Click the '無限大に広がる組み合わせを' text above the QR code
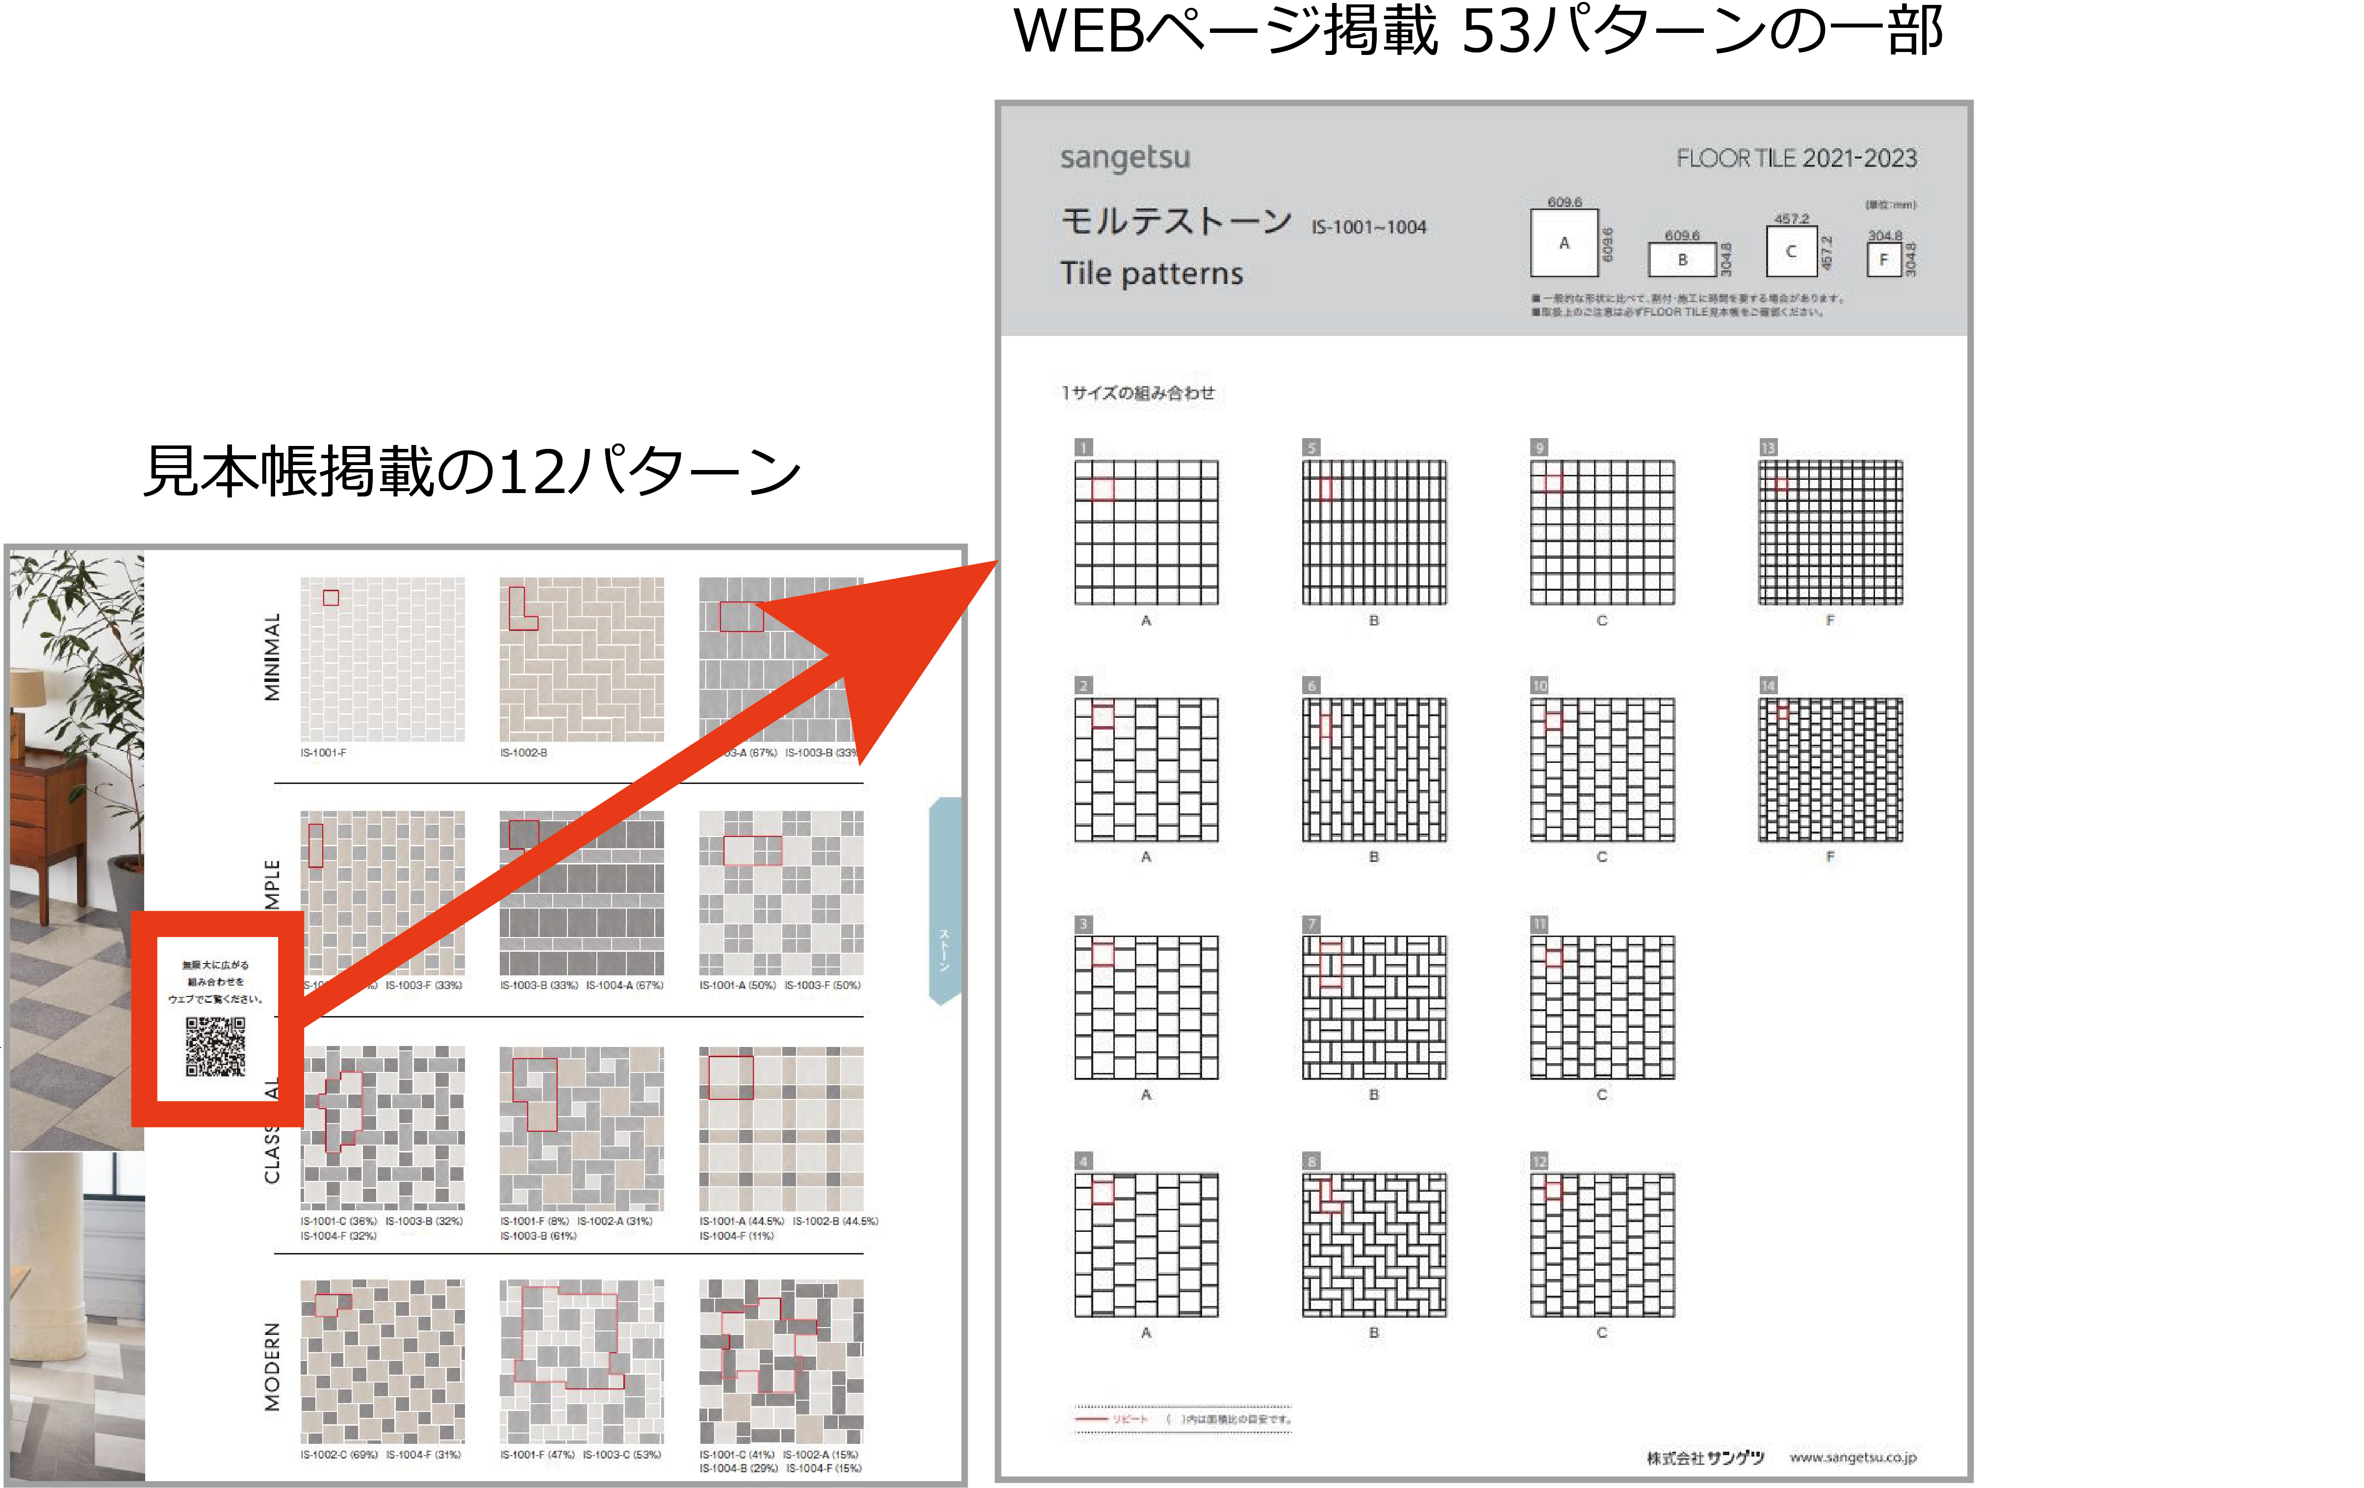This screenshot has height=1488, width=2364. coord(215,973)
